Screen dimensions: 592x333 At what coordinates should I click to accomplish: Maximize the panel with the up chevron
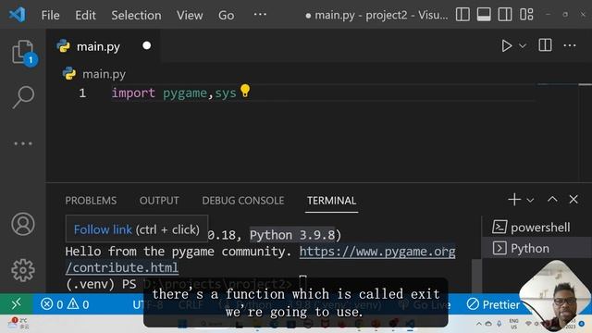(552, 200)
